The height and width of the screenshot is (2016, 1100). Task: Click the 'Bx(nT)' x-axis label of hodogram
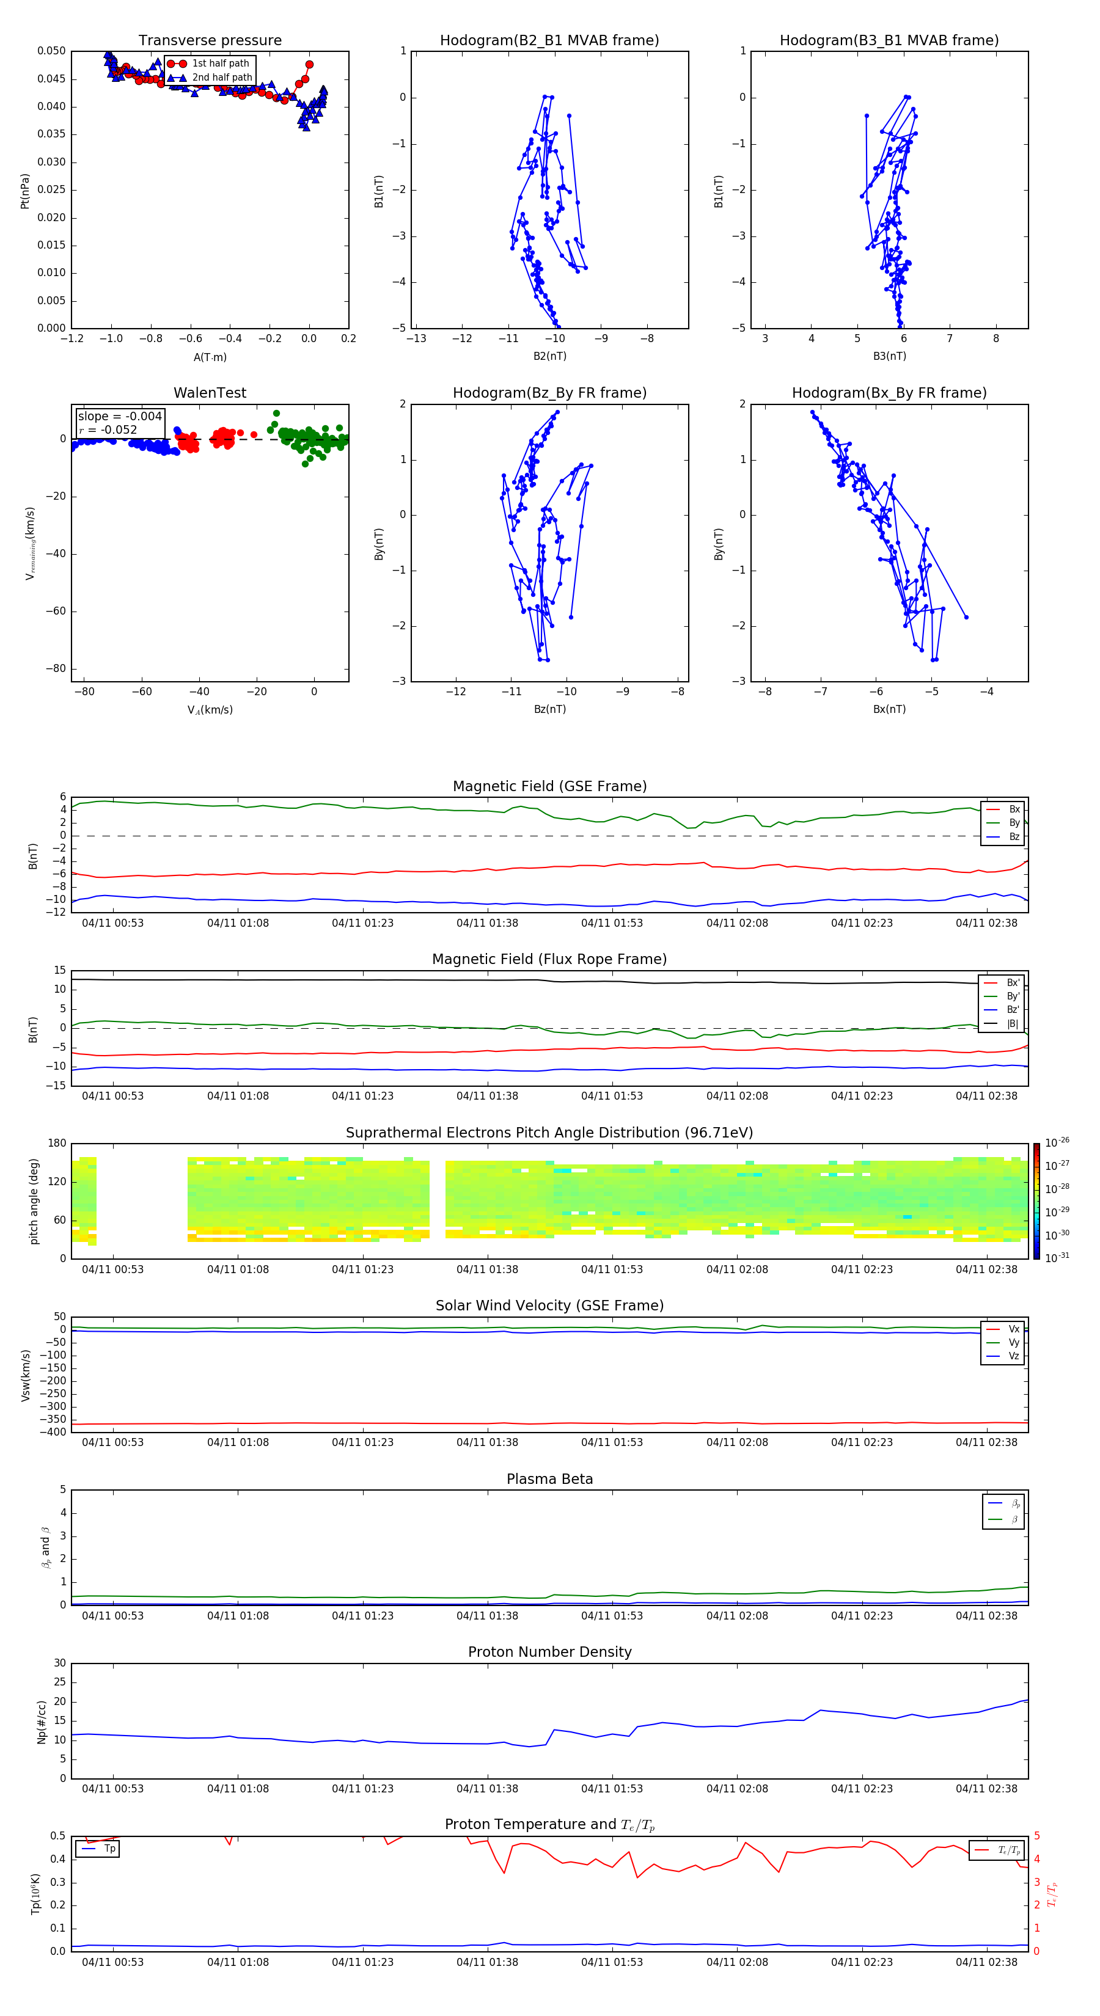pyautogui.click(x=889, y=709)
